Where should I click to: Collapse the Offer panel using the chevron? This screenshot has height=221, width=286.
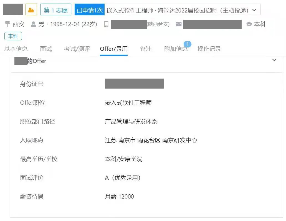[274, 60]
